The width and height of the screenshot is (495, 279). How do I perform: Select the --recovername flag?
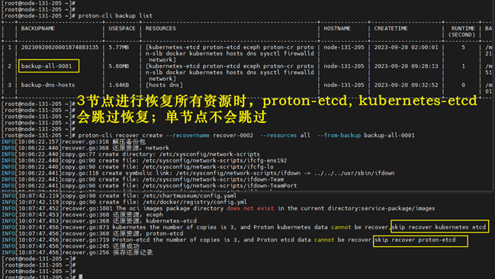click(188, 136)
